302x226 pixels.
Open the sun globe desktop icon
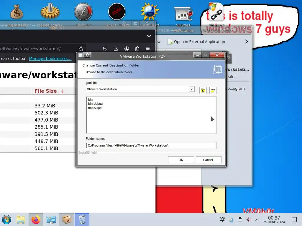click(150, 11)
